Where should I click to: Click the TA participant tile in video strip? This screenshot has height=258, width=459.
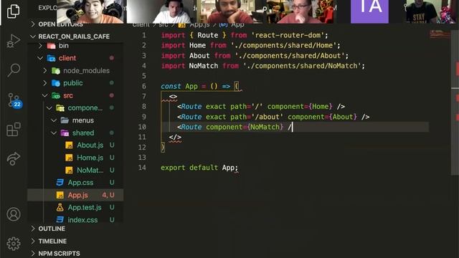369,11
